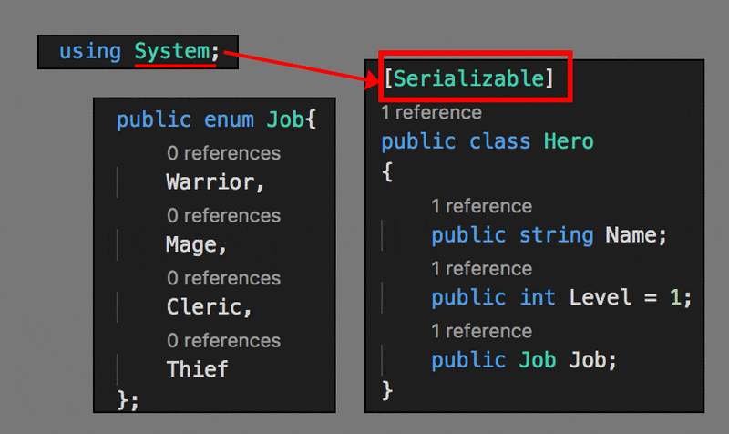The width and height of the screenshot is (729, 434).
Task: Click the closing '};' of the enum
Action: point(128,399)
